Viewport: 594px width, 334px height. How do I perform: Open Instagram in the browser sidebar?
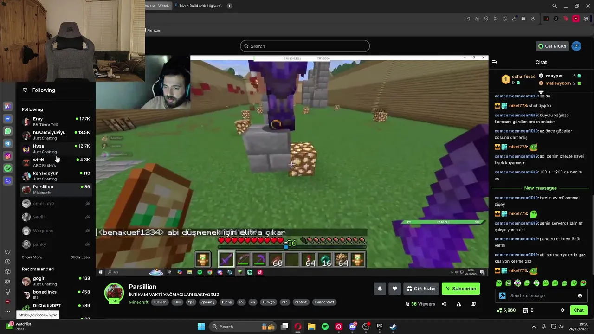pos(8,156)
